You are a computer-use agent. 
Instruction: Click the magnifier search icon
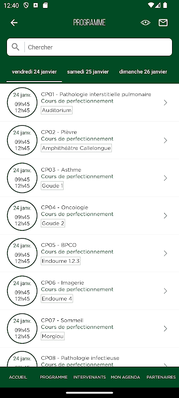[15, 47]
